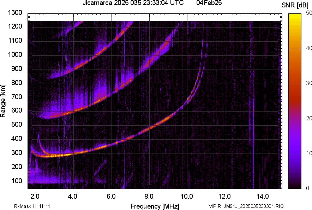The width and height of the screenshot is (312, 210).
Task: Click the SNR color bar gradient
Action: pyautogui.click(x=295, y=101)
